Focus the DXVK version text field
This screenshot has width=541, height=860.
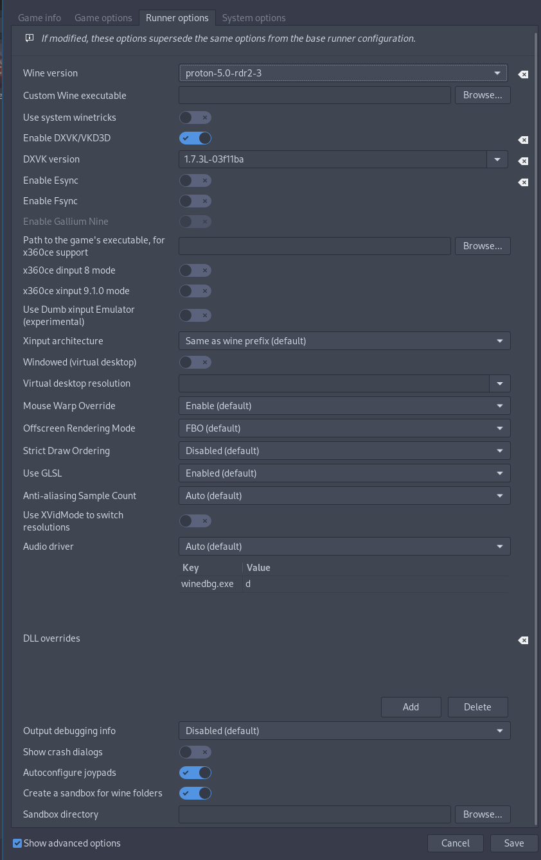[333, 159]
